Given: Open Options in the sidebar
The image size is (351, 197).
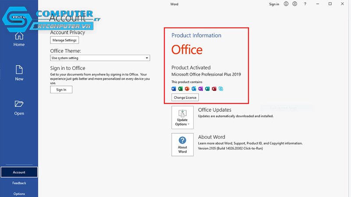Looking at the screenshot, I should click(19, 193).
